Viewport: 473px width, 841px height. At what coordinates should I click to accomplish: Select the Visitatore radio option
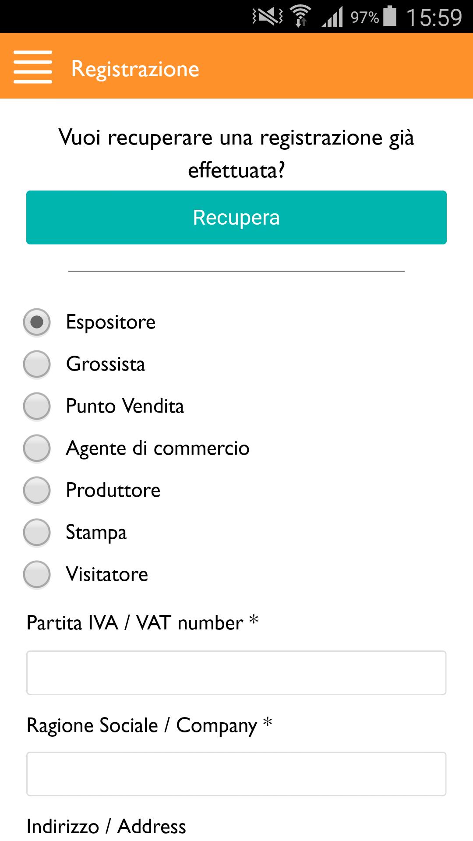[x=37, y=575]
